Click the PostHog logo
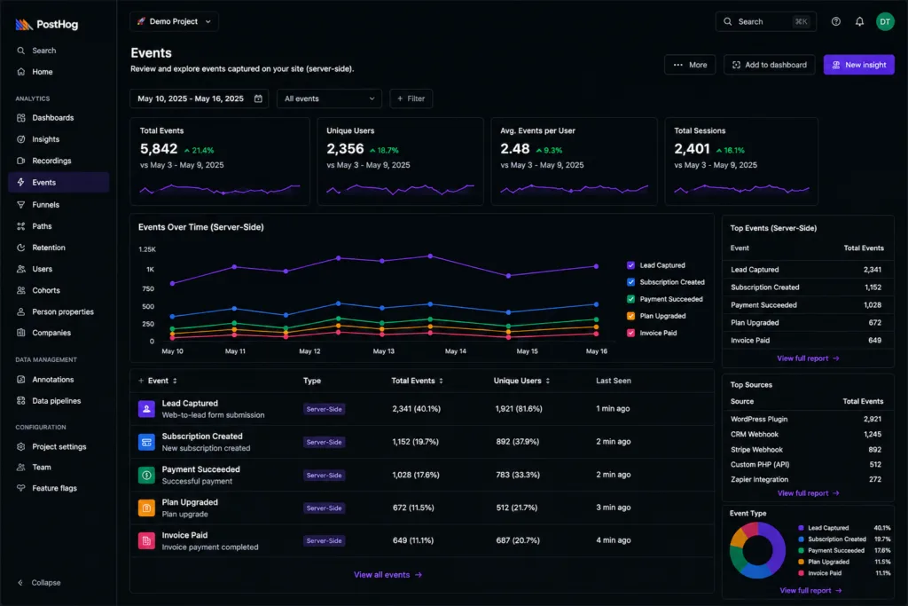 coord(46,24)
